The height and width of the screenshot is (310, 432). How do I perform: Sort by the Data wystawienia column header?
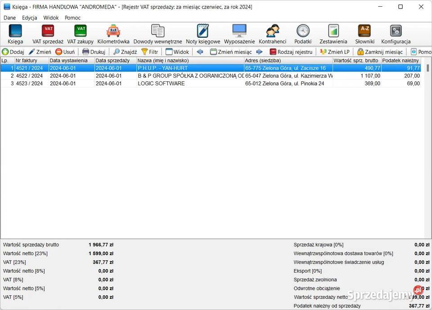[69, 60]
